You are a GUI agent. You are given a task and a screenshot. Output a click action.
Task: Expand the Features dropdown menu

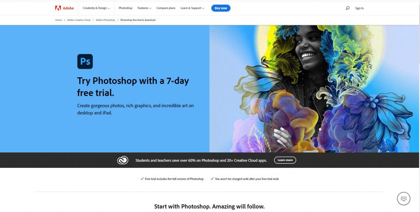tap(144, 8)
